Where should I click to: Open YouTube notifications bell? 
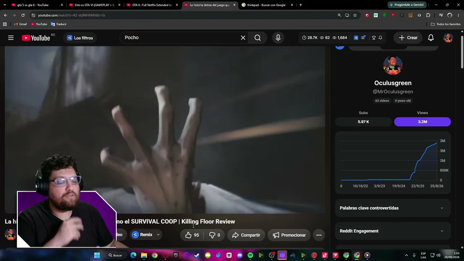click(x=431, y=38)
